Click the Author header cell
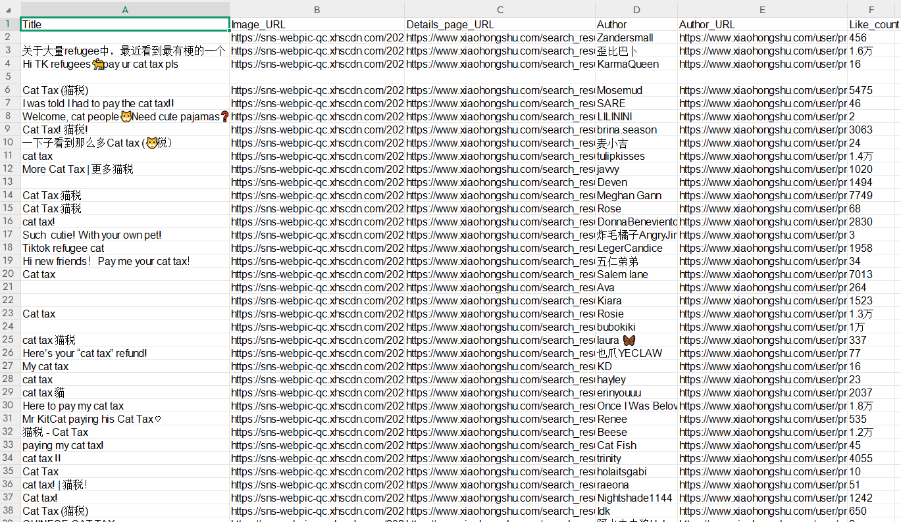 coord(636,24)
